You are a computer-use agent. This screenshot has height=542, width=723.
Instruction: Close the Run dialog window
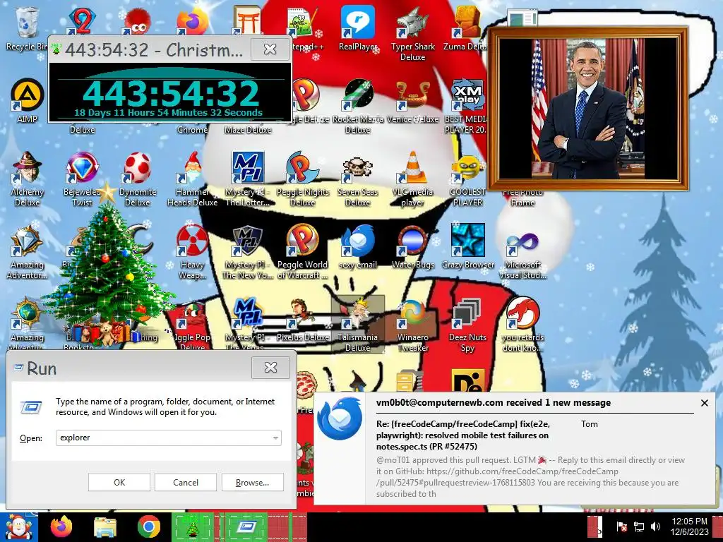270,367
